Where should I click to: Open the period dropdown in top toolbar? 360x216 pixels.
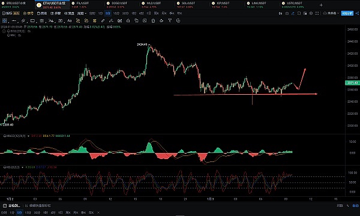coord(82,14)
